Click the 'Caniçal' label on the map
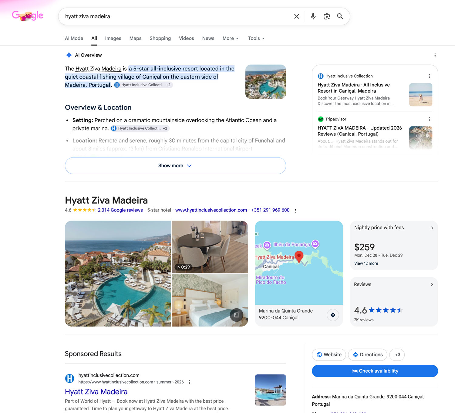Screen dimensions: 455x413 tap(271, 267)
